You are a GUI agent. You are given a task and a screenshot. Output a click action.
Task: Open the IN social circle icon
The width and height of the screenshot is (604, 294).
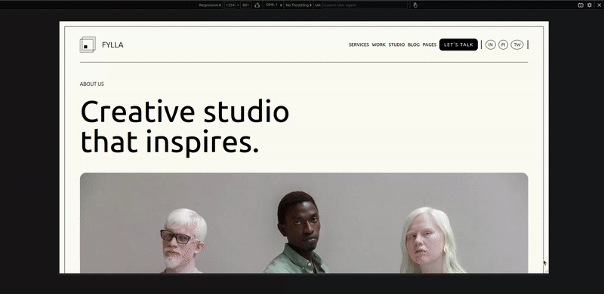click(490, 44)
